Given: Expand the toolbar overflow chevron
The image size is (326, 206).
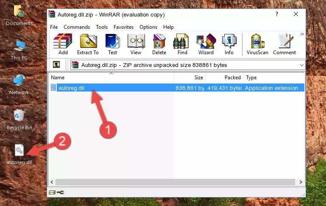Looking at the screenshot, I should [302, 34].
